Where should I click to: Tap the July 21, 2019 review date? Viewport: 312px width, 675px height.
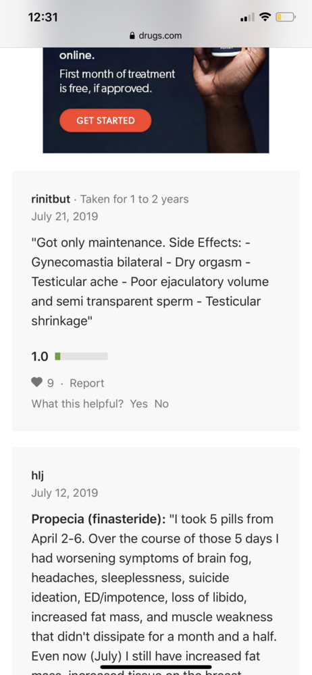pyautogui.click(x=65, y=216)
